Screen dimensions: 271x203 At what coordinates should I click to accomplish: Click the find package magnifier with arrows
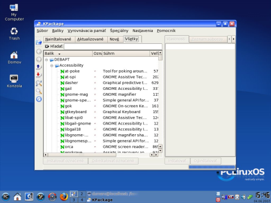[39, 83]
